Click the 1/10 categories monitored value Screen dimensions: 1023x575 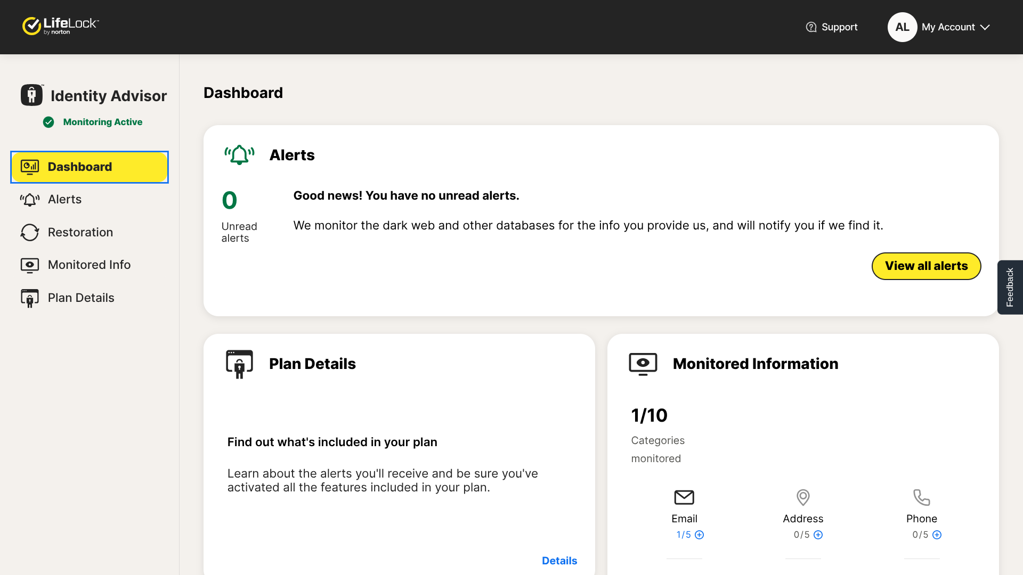(x=649, y=415)
